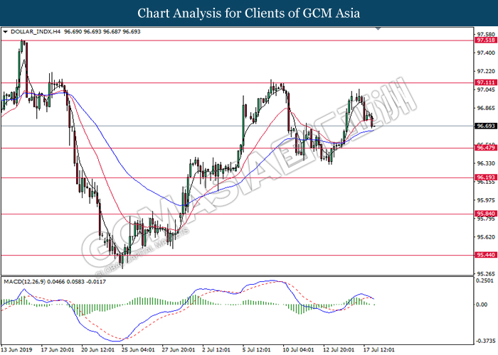Select the red 96.479 price level tag

(x=484, y=148)
